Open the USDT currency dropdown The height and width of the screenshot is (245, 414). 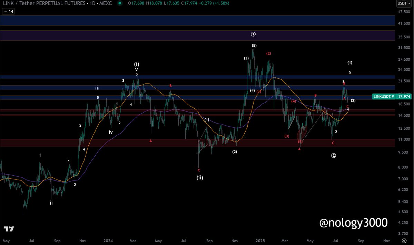point(404,3)
